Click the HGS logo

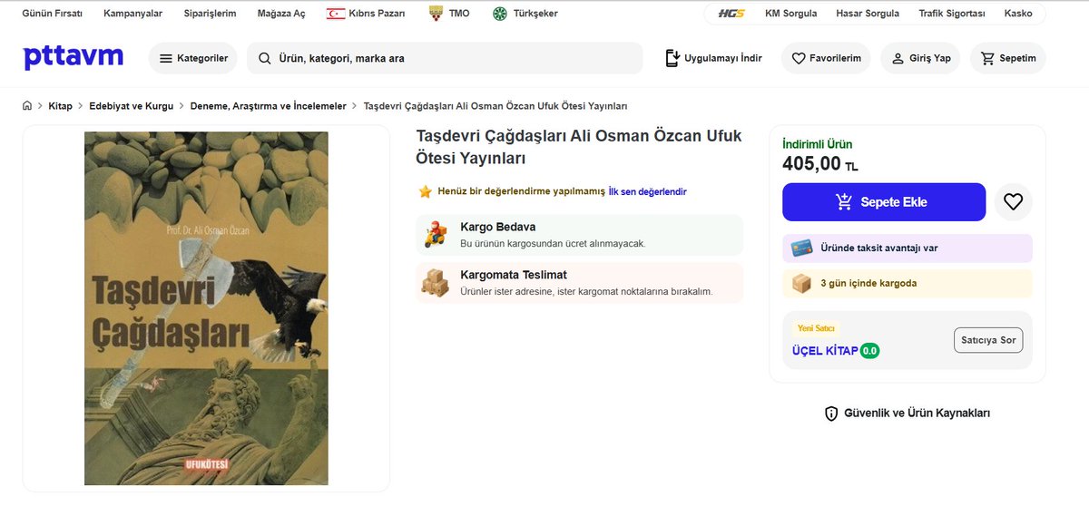(730, 14)
